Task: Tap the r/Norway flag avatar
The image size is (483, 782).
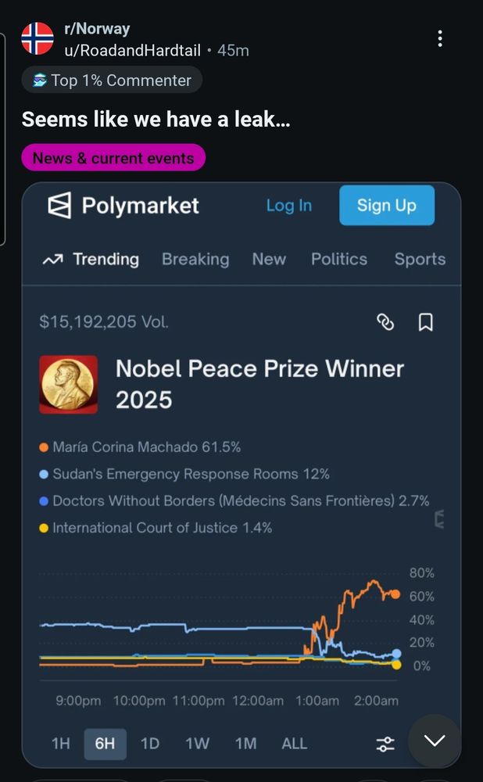Action: 38,38
